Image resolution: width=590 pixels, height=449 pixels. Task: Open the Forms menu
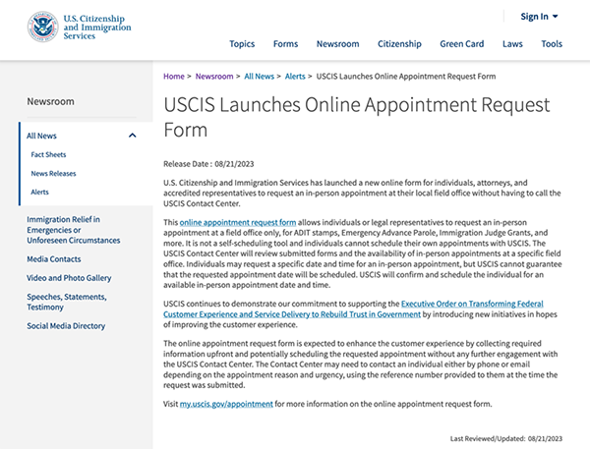coord(285,44)
